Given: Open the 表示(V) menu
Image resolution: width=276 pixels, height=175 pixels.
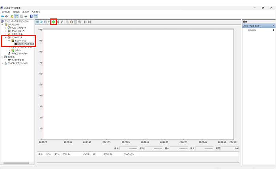Looking at the screenshot, I should click(x=25, y=12).
